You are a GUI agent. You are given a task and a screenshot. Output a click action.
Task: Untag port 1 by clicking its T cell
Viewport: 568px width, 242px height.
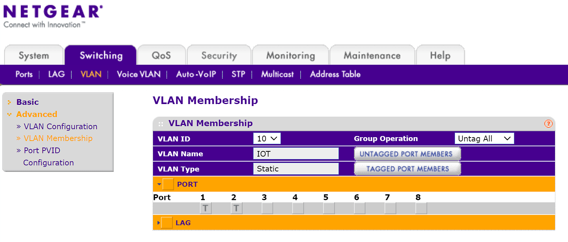coord(205,208)
